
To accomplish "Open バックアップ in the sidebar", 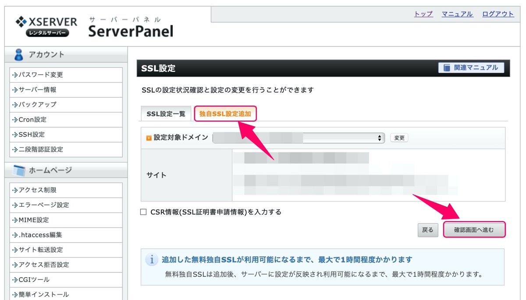I will pyautogui.click(x=66, y=105).
